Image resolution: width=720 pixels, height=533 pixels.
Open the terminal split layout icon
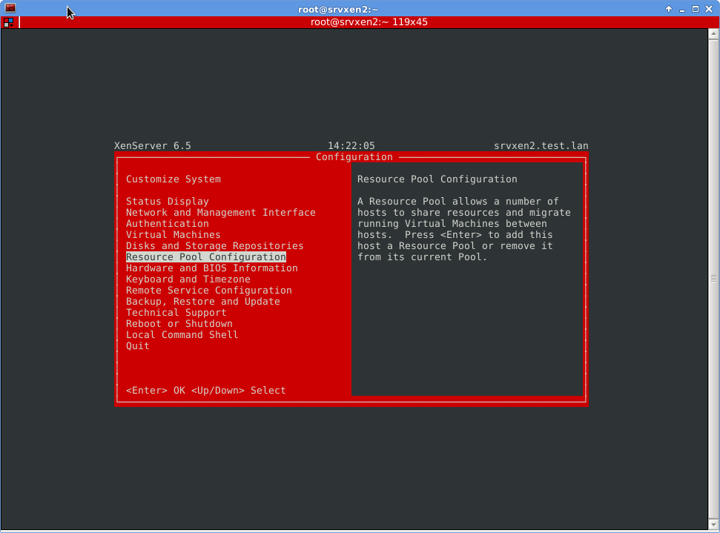[x=8, y=22]
